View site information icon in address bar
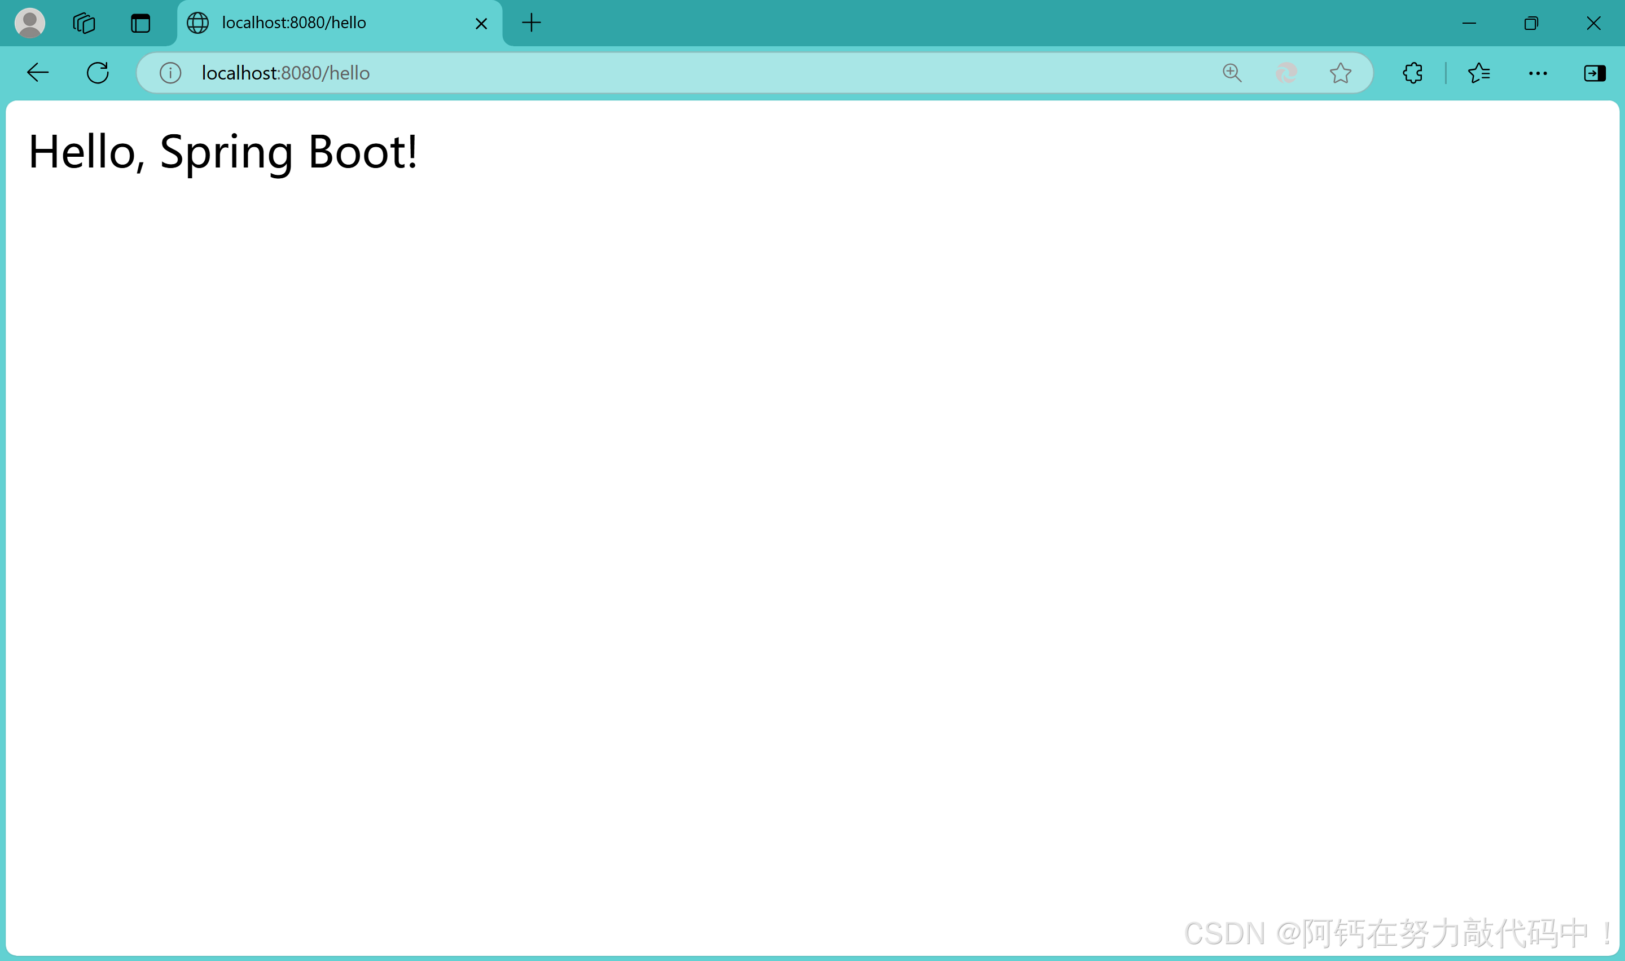 click(x=170, y=73)
